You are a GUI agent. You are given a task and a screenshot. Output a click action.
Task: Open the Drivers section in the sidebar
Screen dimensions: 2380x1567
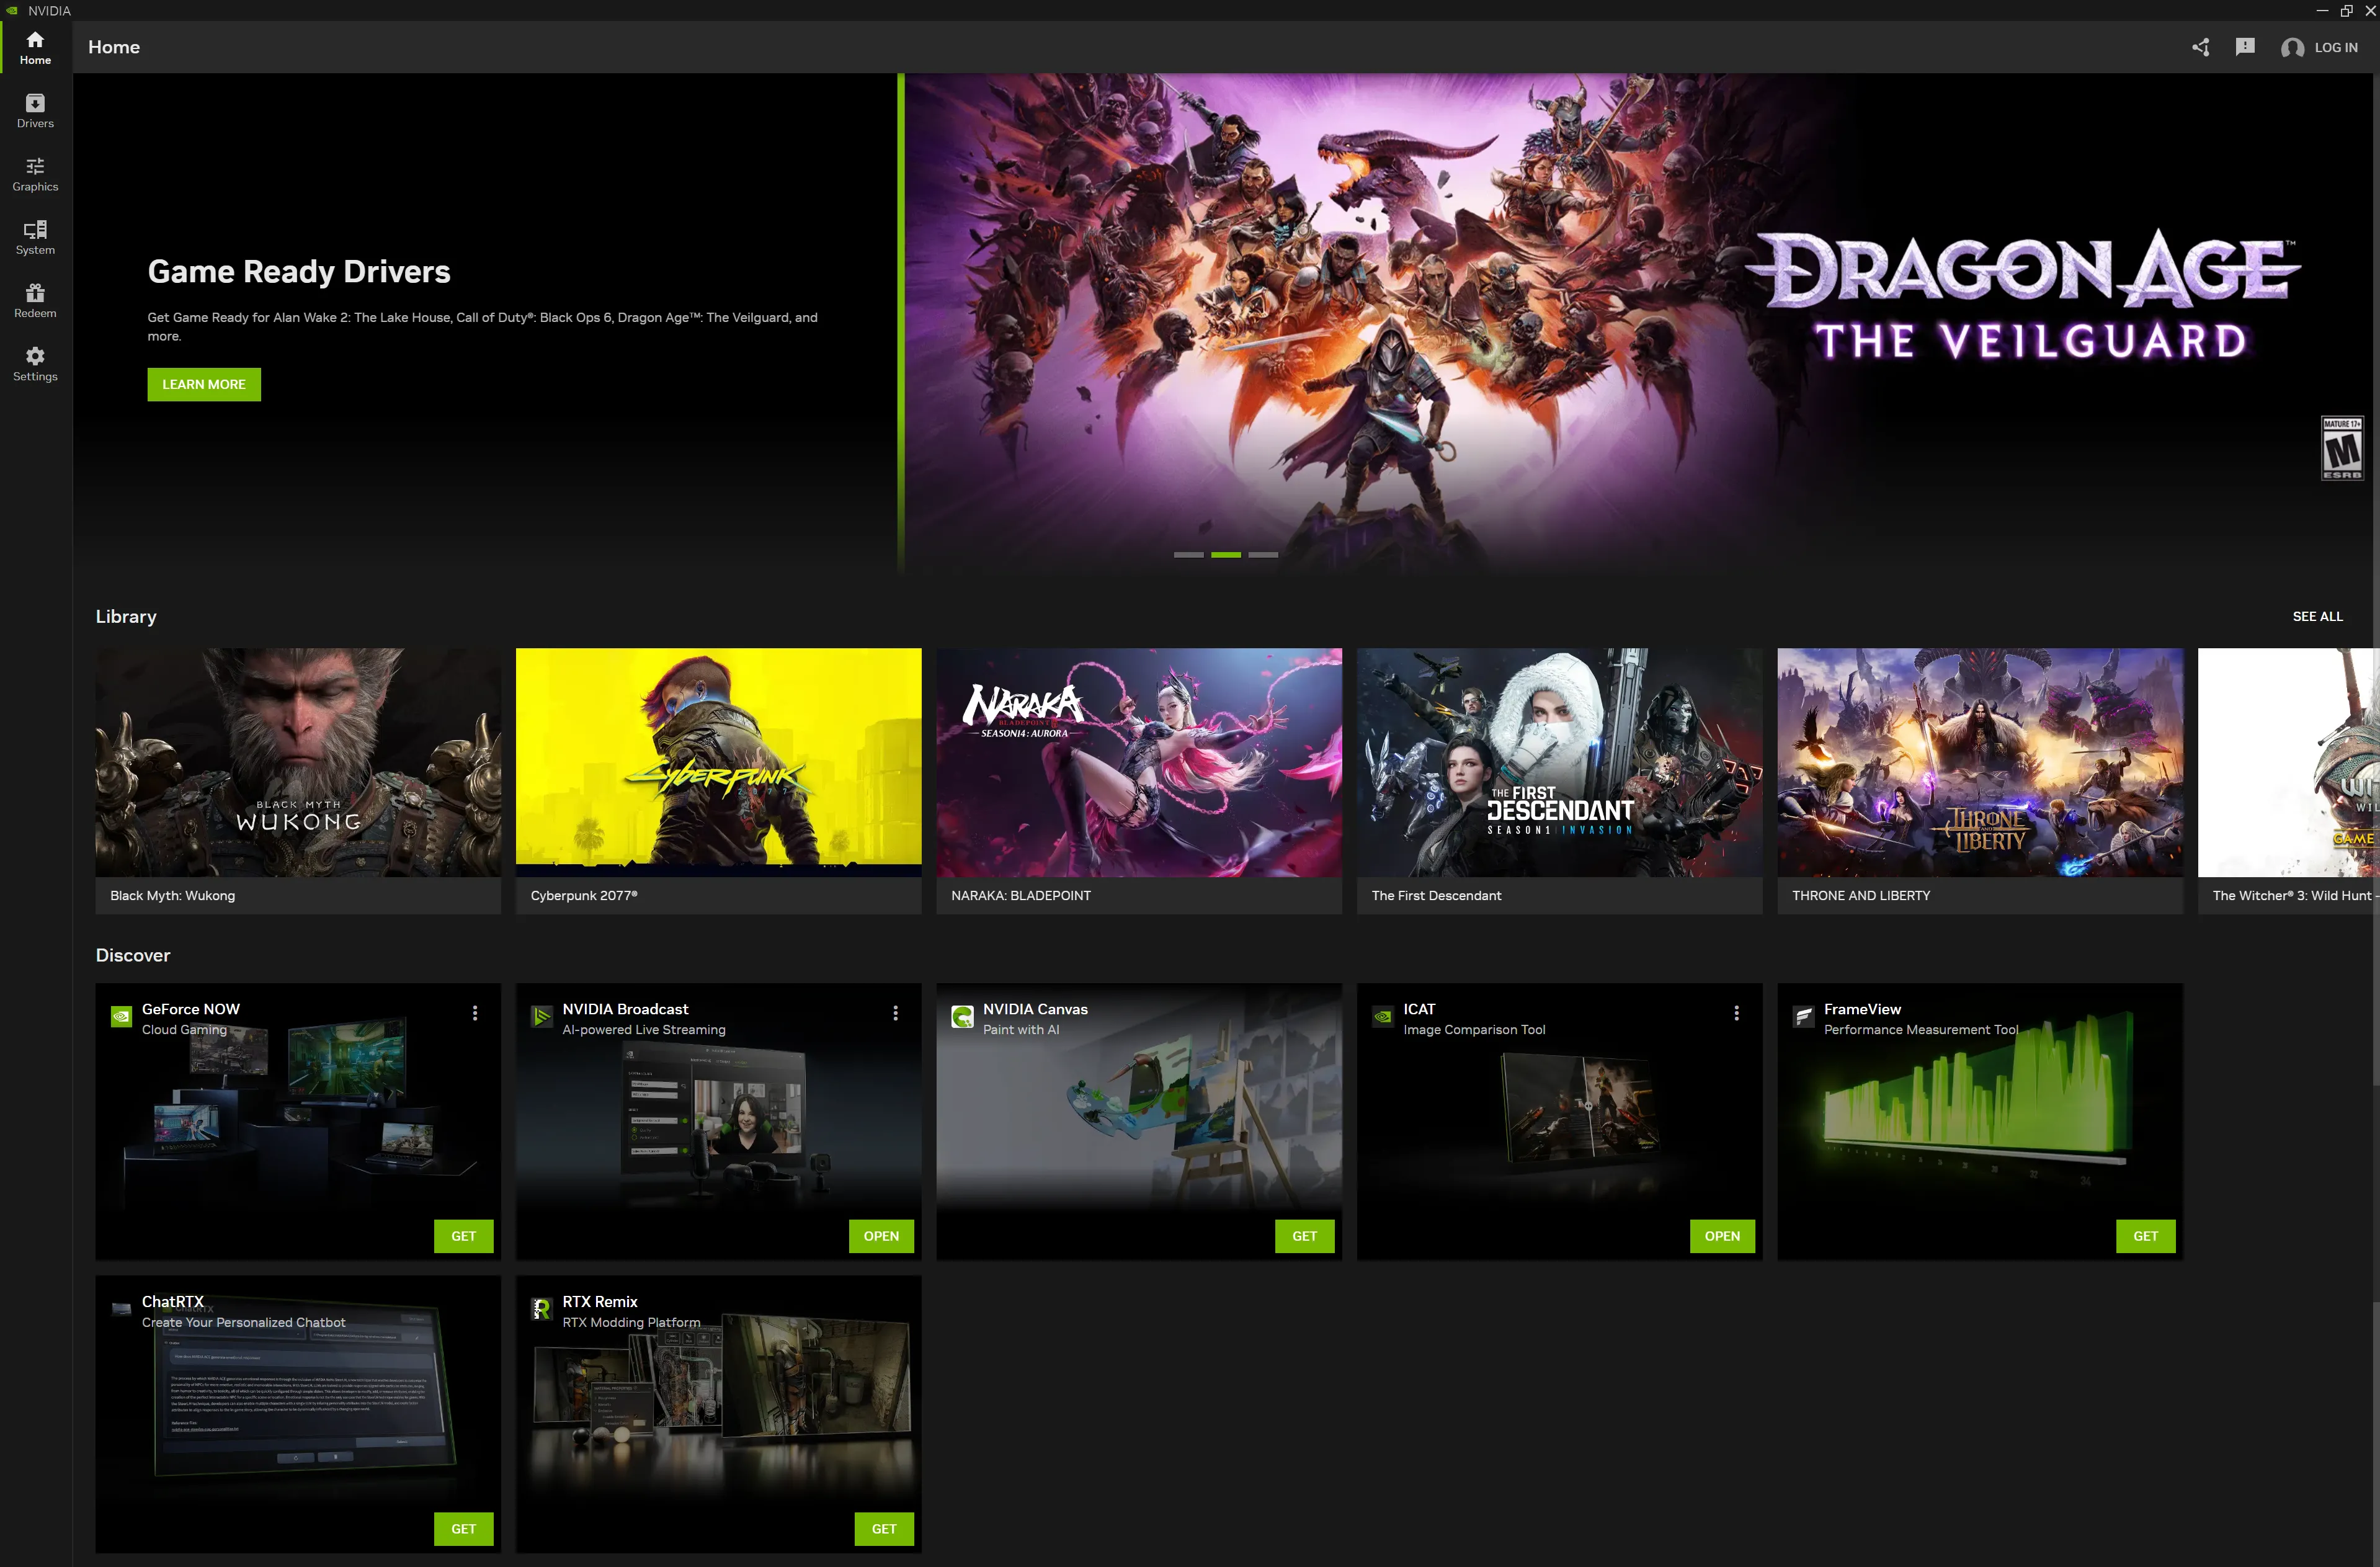(x=35, y=110)
